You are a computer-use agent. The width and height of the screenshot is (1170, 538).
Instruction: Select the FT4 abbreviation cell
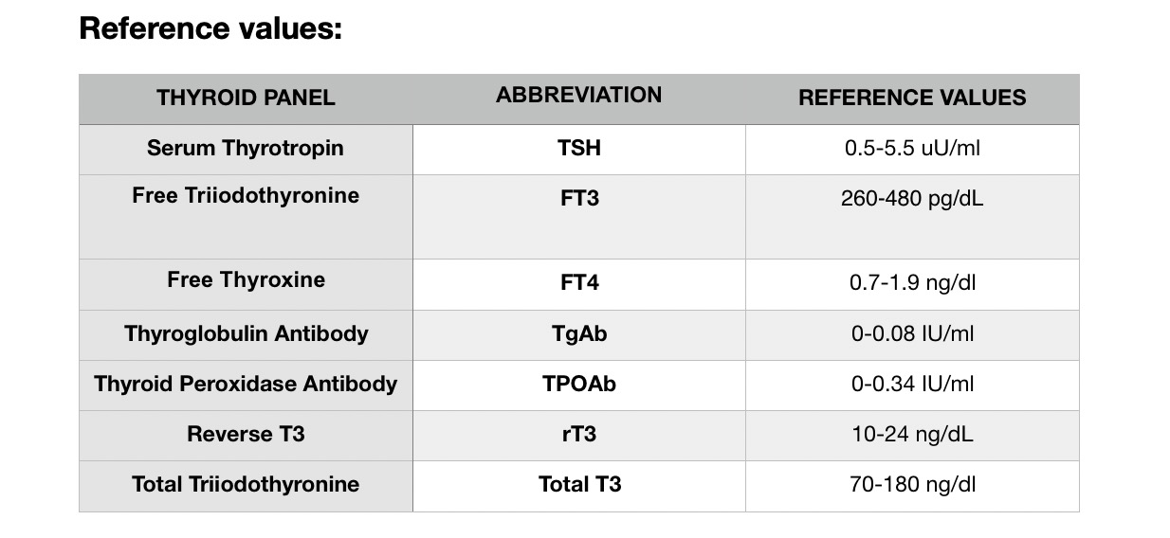coord(578,282)
